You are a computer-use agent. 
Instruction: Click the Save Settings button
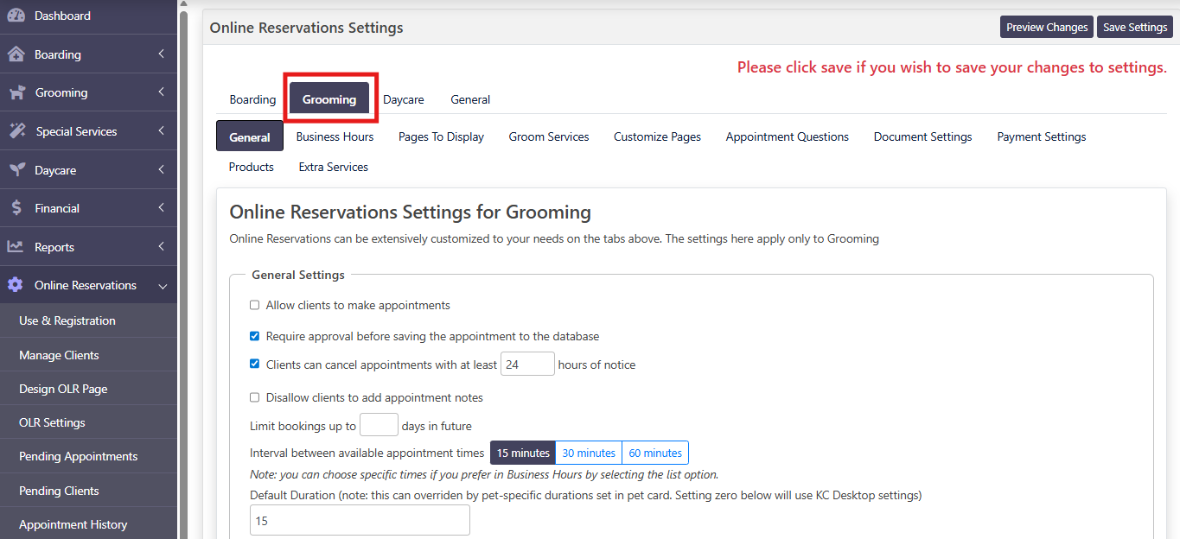[x=1134, y=27]
